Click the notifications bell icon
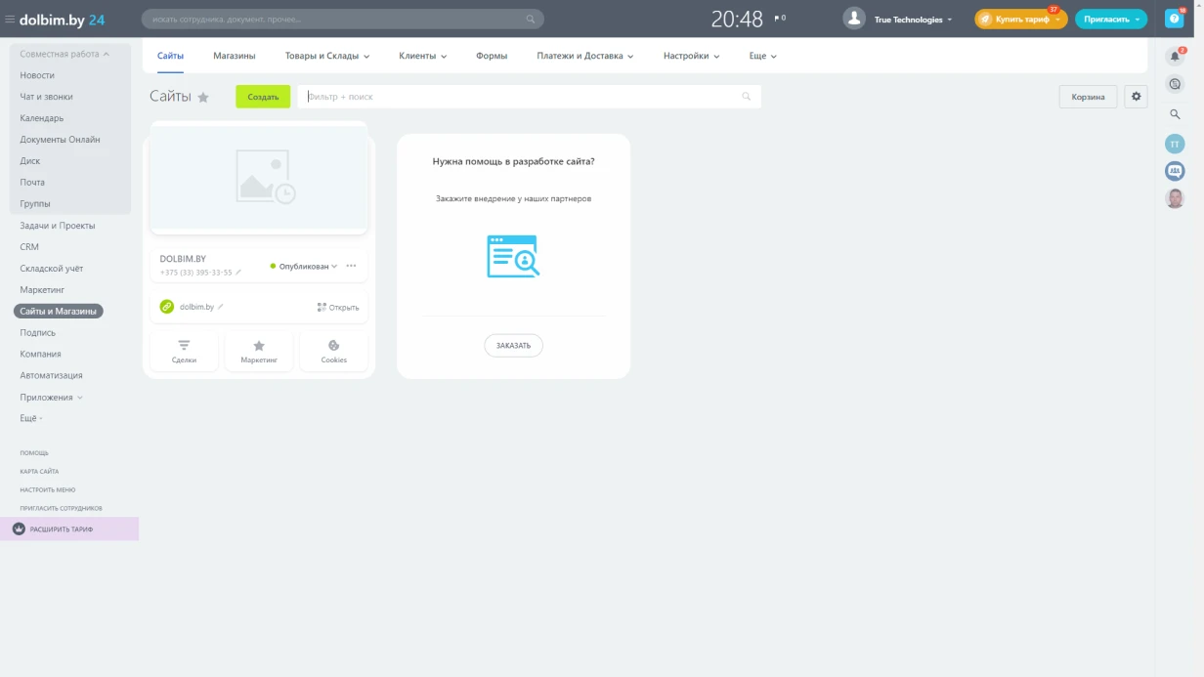The image size is (1204, 677). (1175, 57)
